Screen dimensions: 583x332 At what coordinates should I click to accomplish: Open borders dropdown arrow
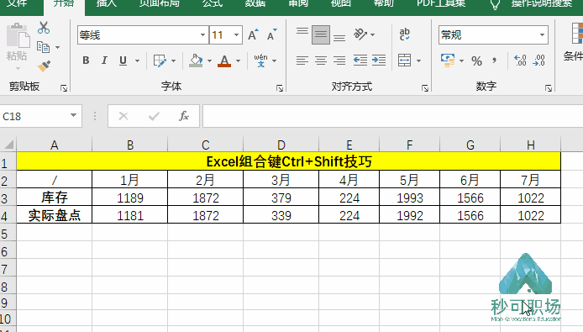point(173,61)
